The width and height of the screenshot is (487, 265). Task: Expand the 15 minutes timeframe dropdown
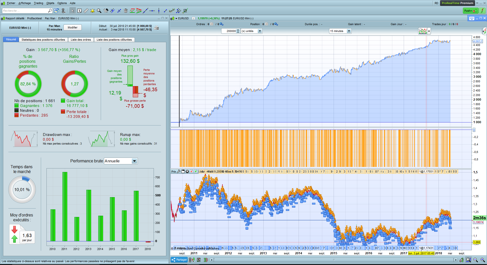(349, 31)
